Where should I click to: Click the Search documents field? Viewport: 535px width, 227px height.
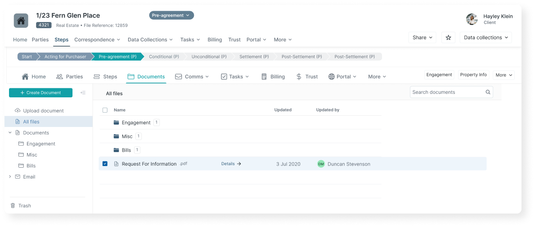[447, 92]
